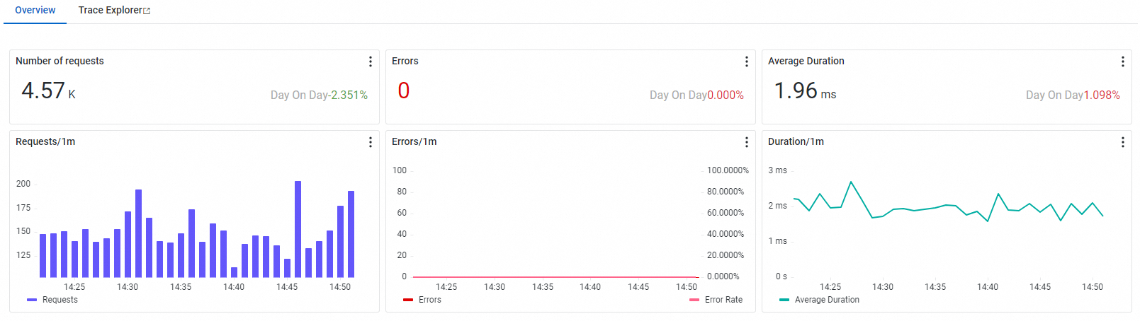Toggle Requests series via legend
The width and height of the screenshot is (1140, 321).
(x=60, y=300)
